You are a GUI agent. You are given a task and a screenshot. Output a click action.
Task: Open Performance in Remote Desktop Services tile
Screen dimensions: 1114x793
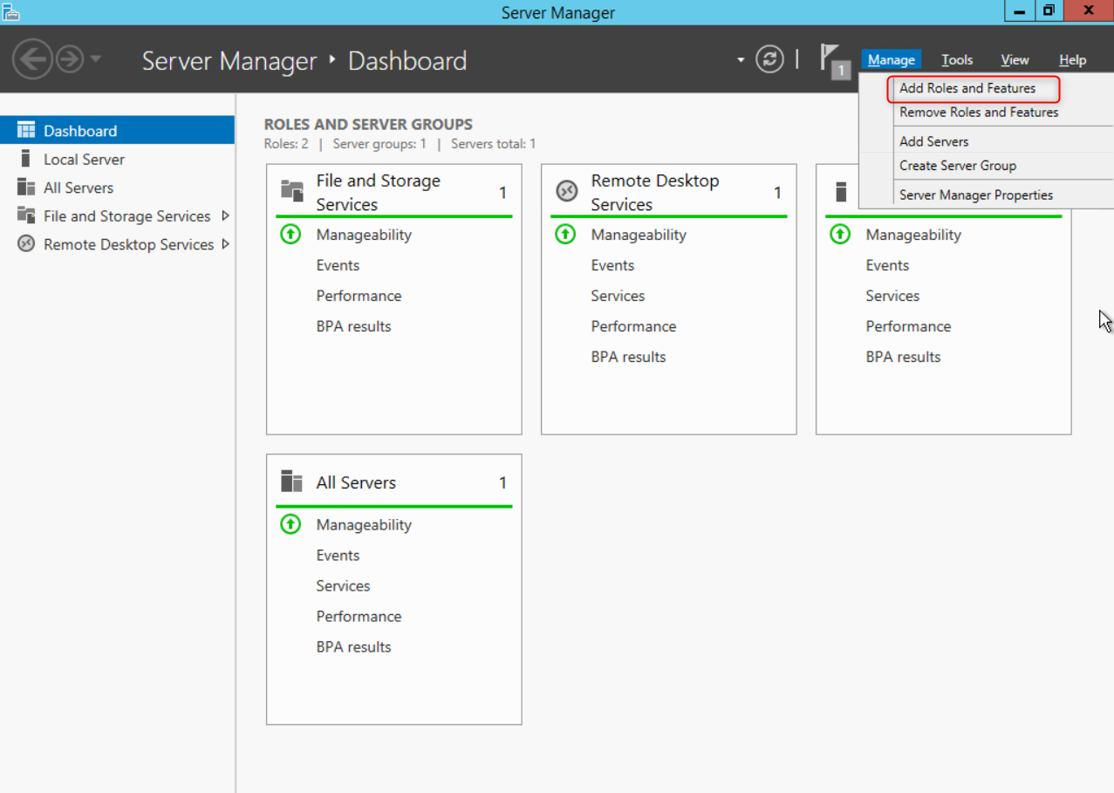click(633, 326)
